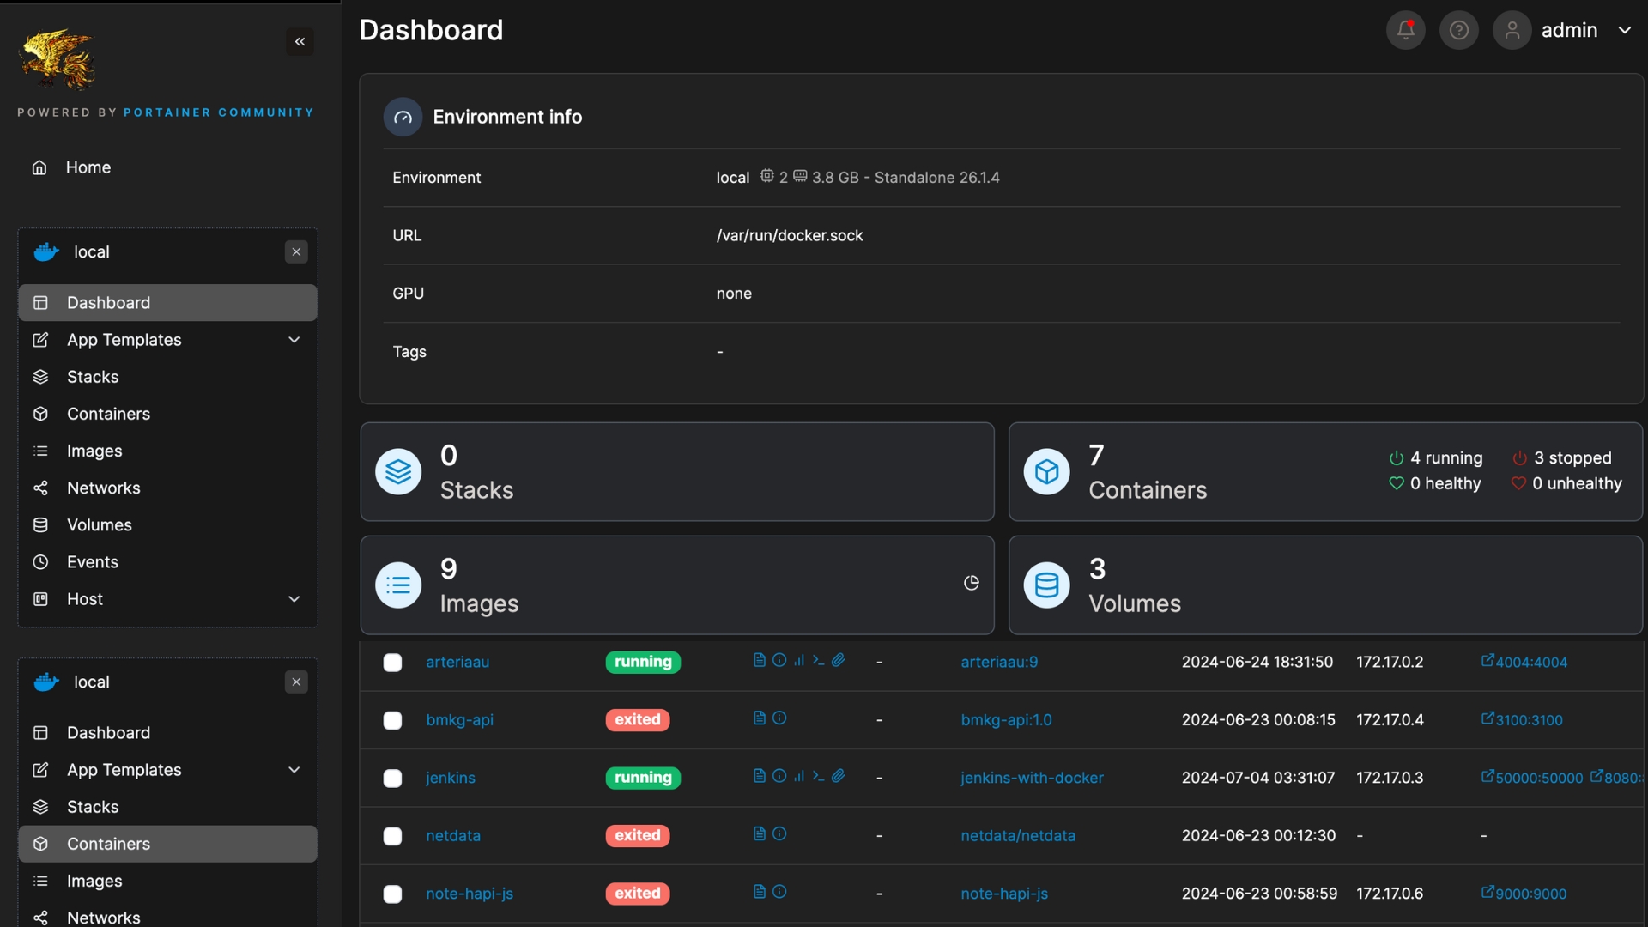This screenshot has height=927, width=1648.
Task: Click attach paperclip icon for jenkins
Action: click(839, 776)
